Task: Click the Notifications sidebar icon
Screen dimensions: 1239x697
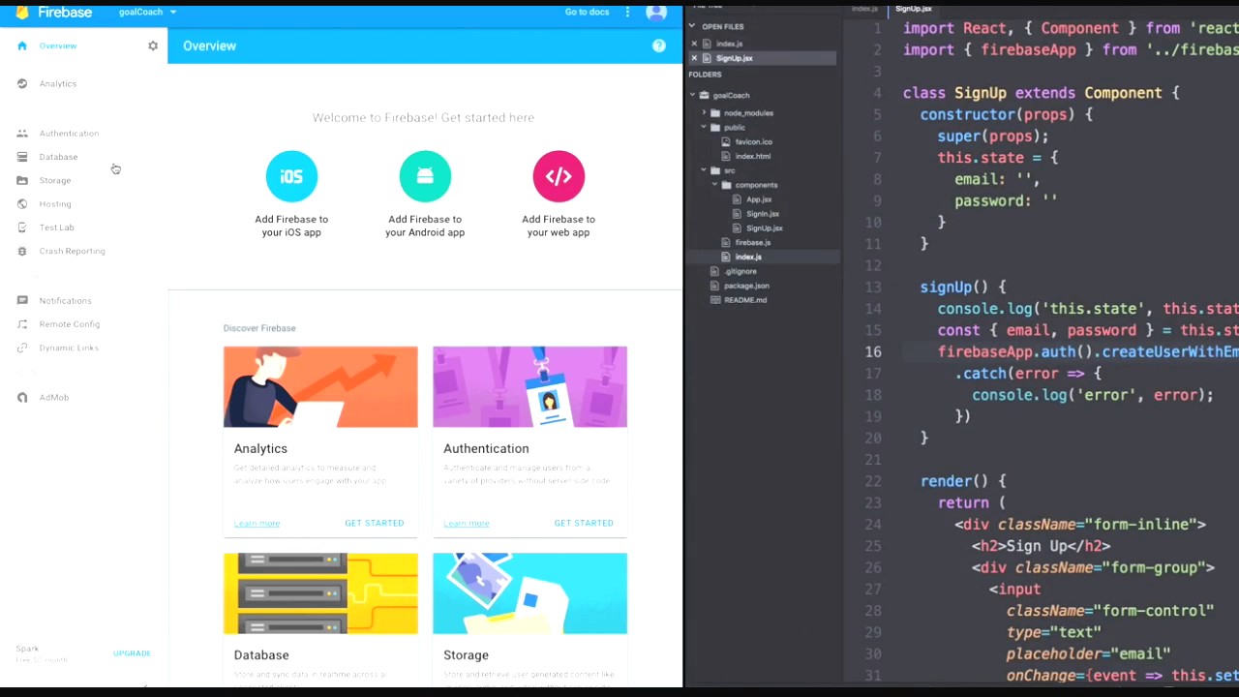Action: [22, 300]
